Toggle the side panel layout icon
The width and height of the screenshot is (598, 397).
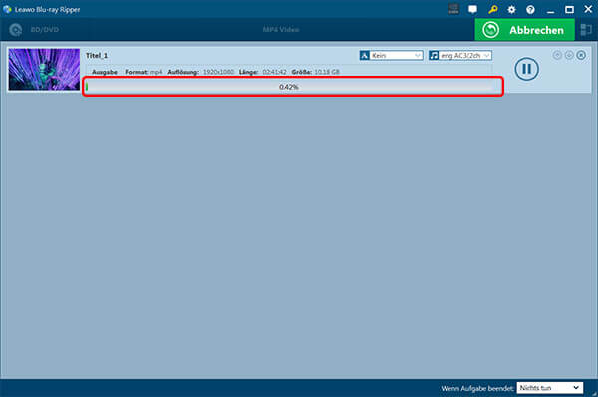(x=586, y=29)
